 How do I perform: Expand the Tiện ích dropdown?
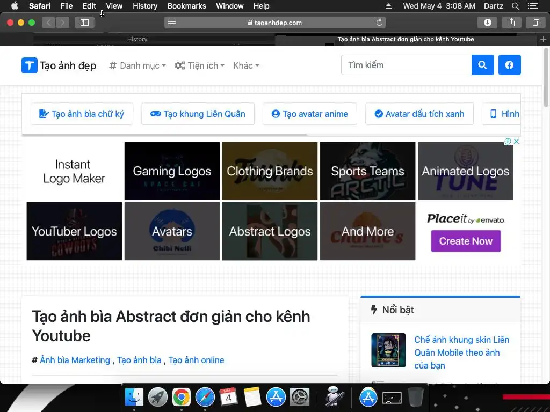pos(199,65)
